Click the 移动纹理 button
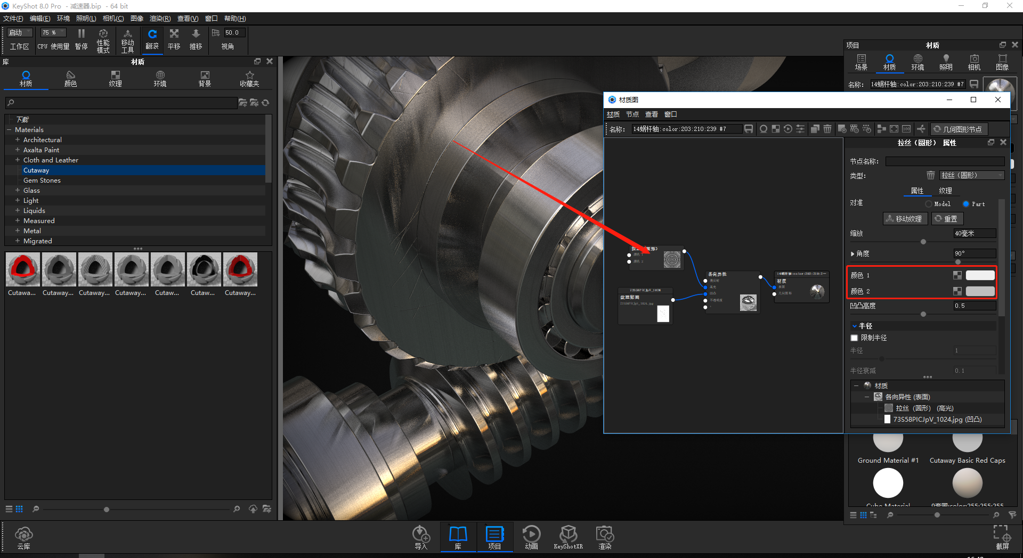This screenshot has width=1023, height=558. coord(905,219)
